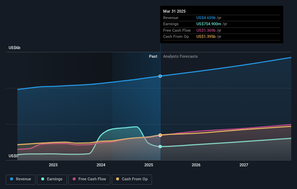This screenshot has height=189, width=297.
Task: Click the 2023 x-axis label
Action: click(x=53, y=165)
